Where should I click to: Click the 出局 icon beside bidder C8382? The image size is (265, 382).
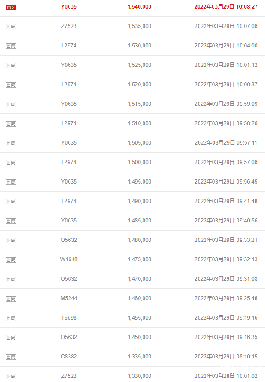[x=11, y=357]
